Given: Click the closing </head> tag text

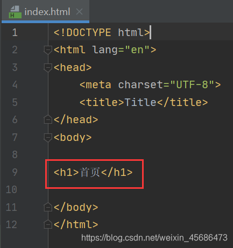Looking at the screenshot, I should coord(76,119).
